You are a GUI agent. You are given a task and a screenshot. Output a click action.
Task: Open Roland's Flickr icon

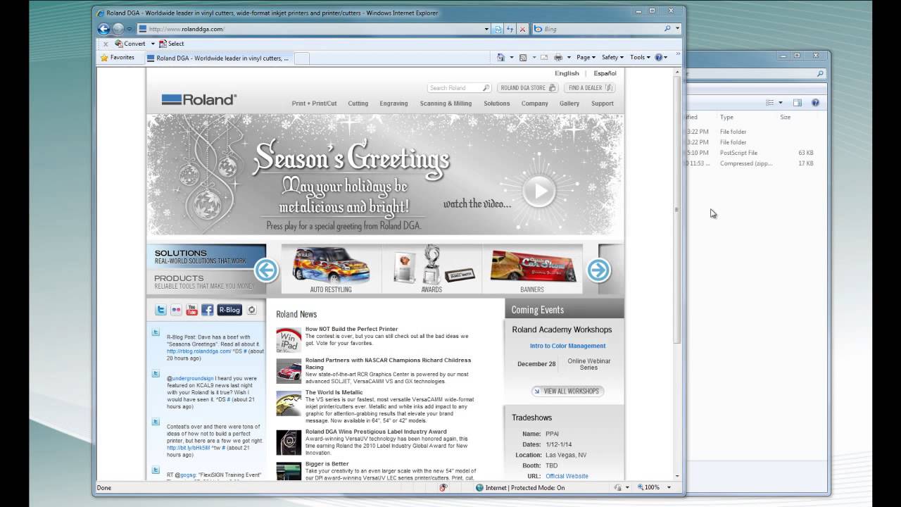[176, 310]
